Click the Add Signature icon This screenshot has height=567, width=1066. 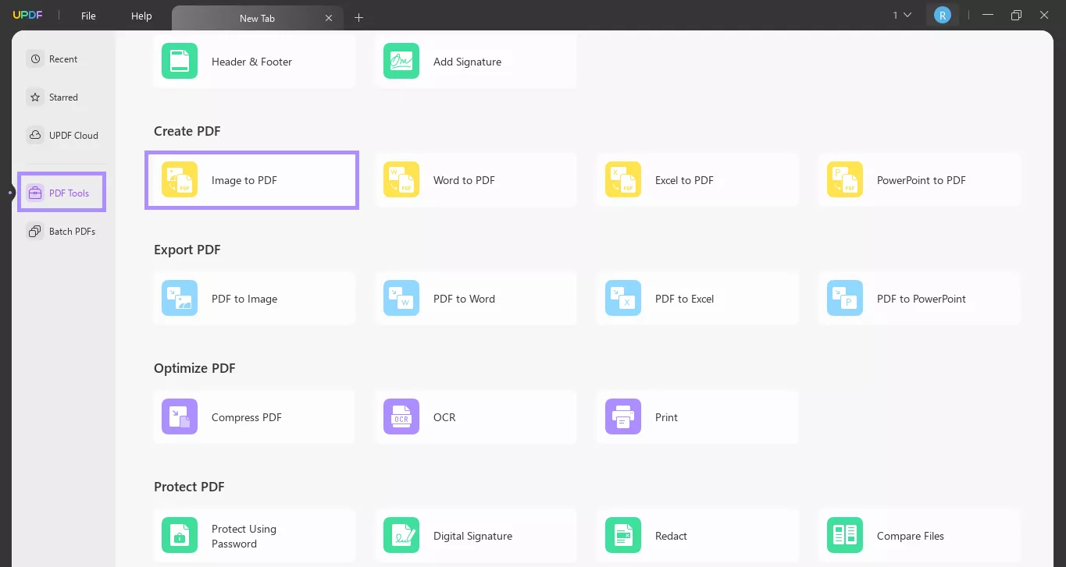[401, 61]
